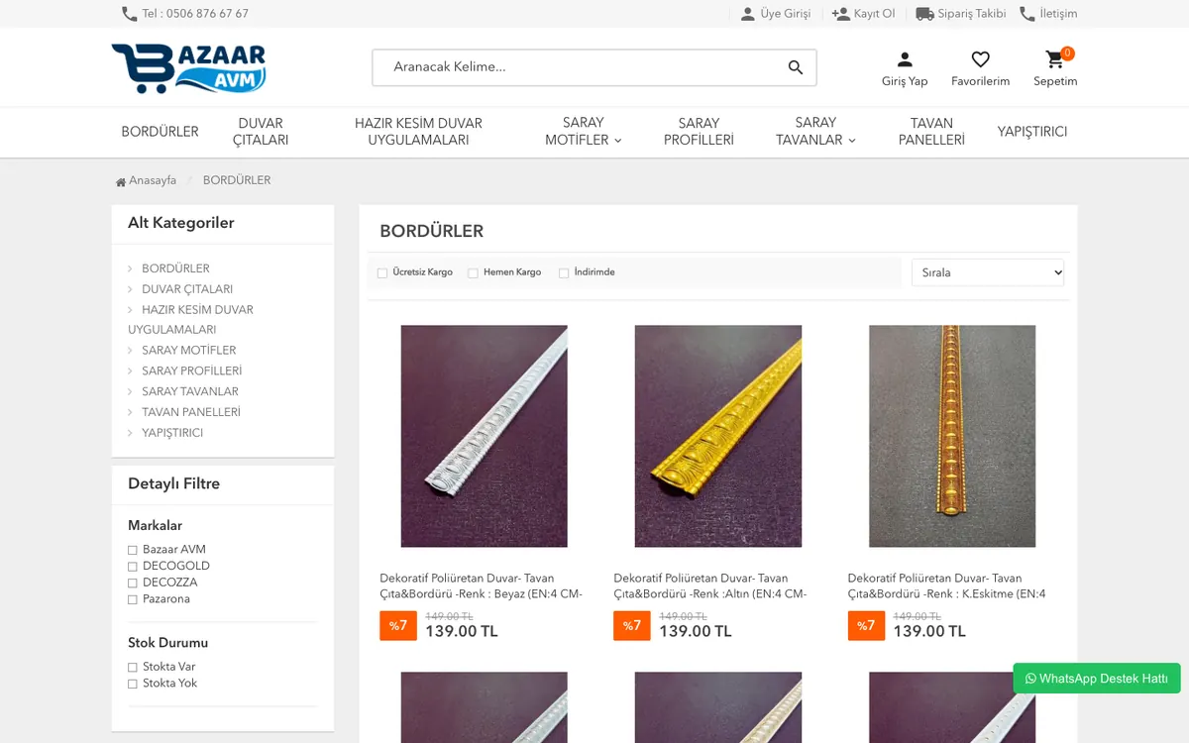Image resolution: width=1189 pixels, height=743 pixels.
Task: Select YAPIŞTIRICI sidebar category
Action: 172,434
